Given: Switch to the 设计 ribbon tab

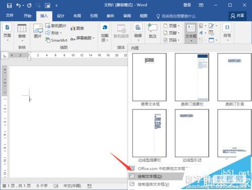Looking at the screenshot, I should point(60,16).
